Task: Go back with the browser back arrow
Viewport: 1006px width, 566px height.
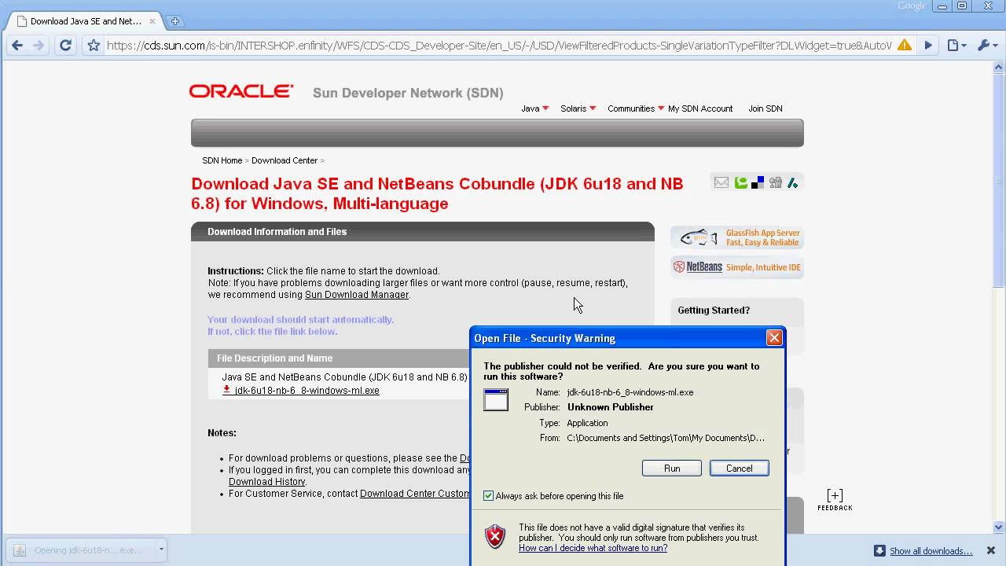Action: [x=17, y=46]
